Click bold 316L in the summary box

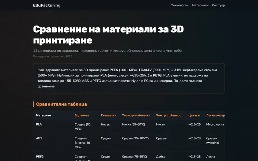[x=178, y=70]
